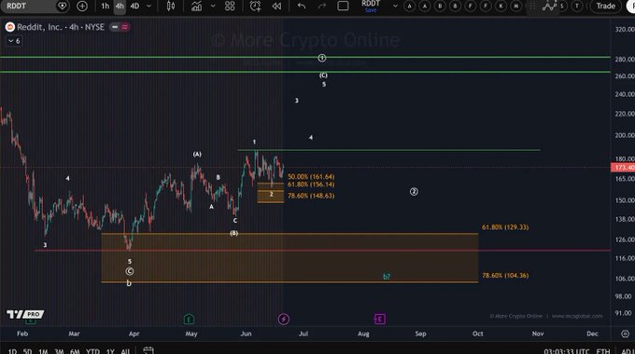The width and height of the screenshot is (635, 354).
Task: Click the S quick-access circle button
Action: tap(562, 7)
